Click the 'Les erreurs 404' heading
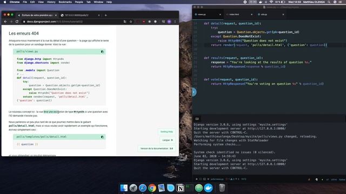Screen dimensions: 346x194 pyautogui.click(x=24, y=33)
